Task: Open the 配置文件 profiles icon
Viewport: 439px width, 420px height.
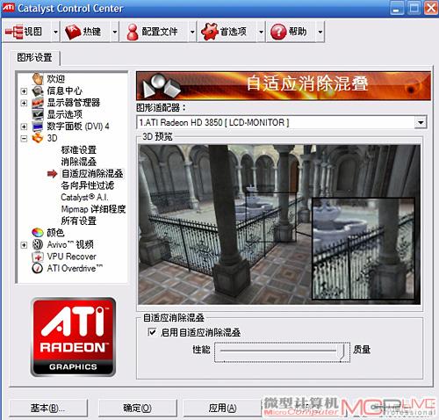Action: point(133,32)
